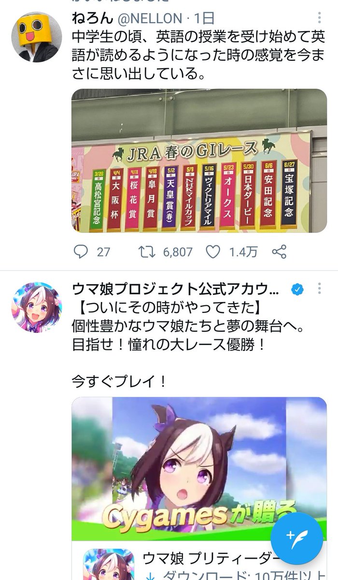Play the Cygames promo video
Image resolution: width=338 pixels, height=580 pixels.
tap(199, 468)
